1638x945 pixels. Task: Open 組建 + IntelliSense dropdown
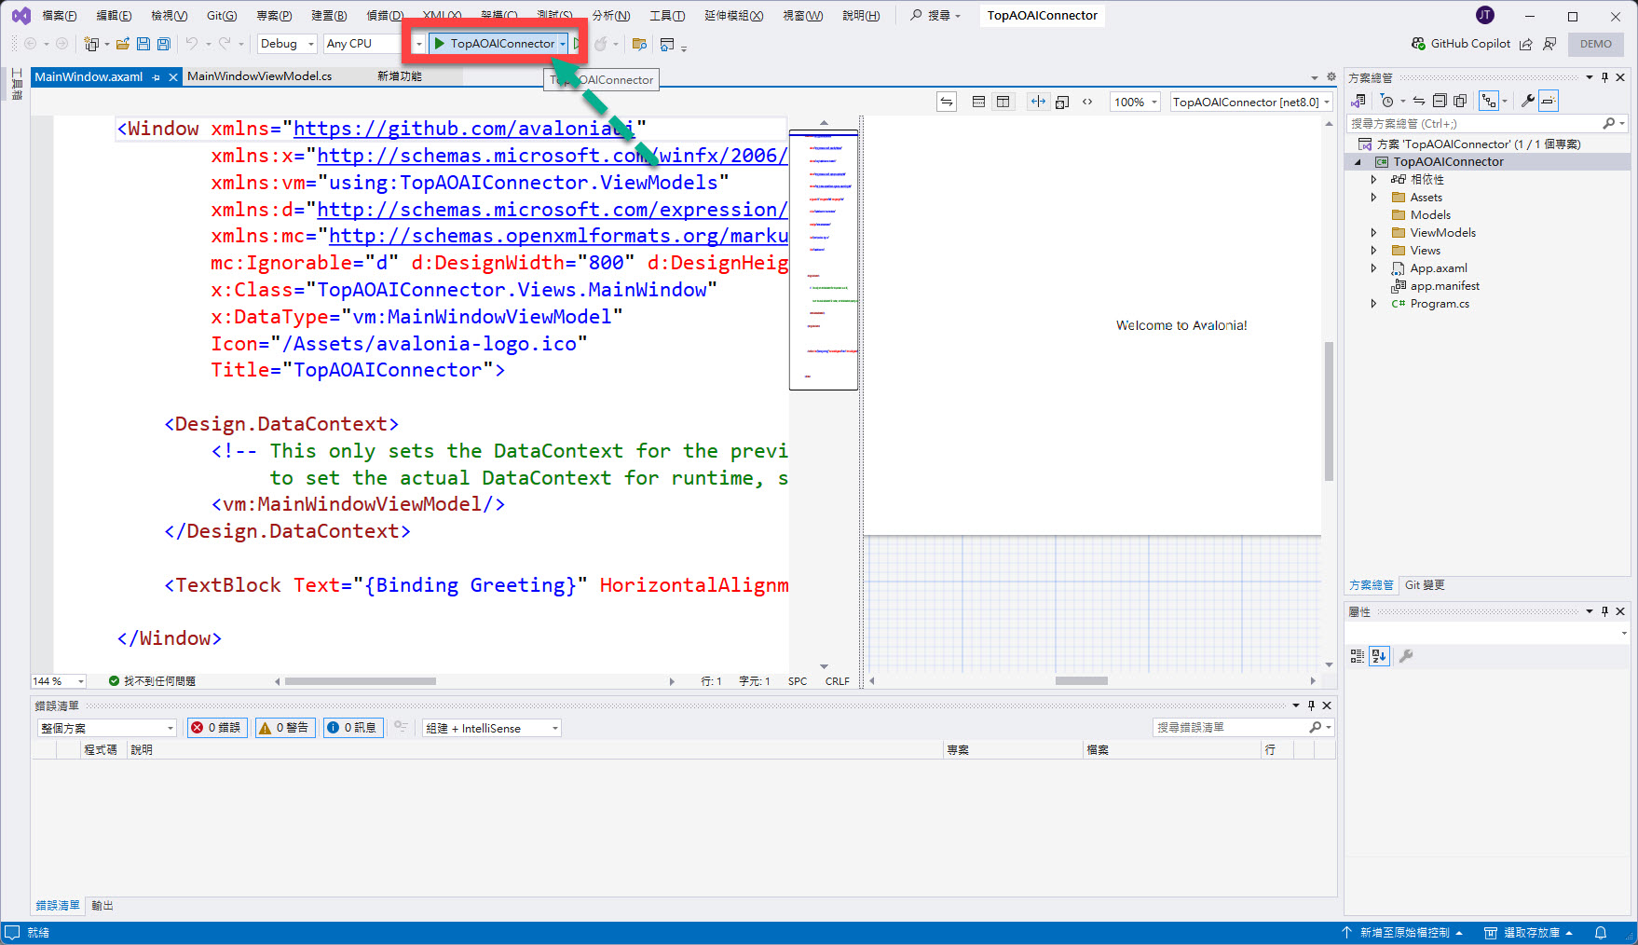[492, 728]
